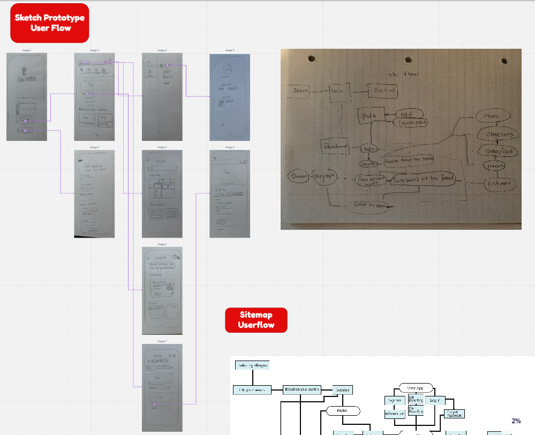Screen dimensions: 535x435
Task: Select the Image 8 restaurant detail sketch
Action: tap(230, 193)
